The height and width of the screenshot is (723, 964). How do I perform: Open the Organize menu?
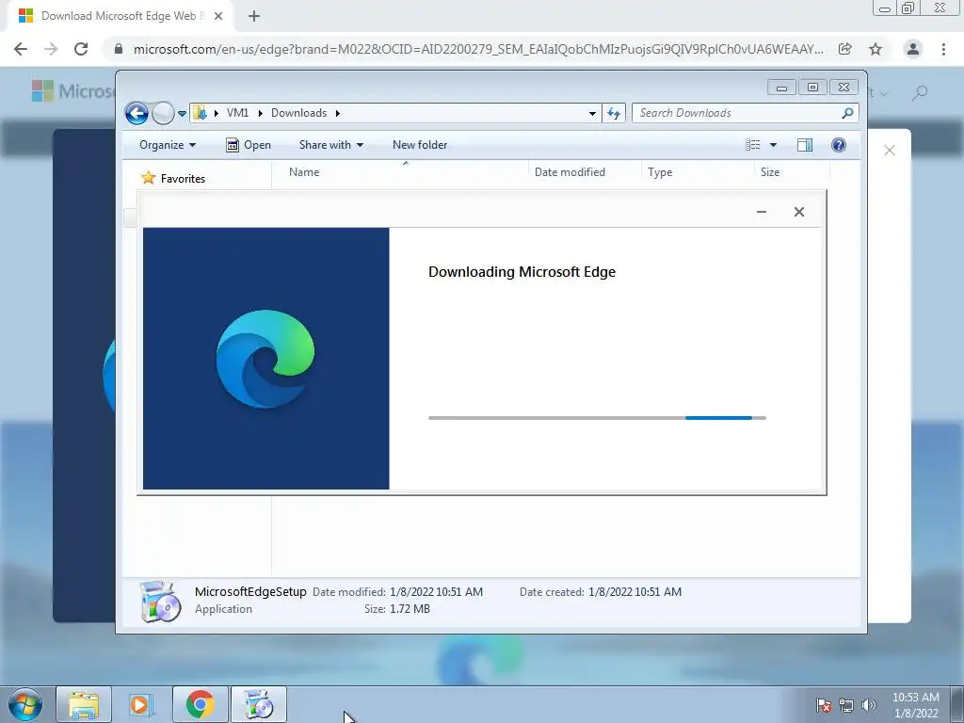(168, 145)
